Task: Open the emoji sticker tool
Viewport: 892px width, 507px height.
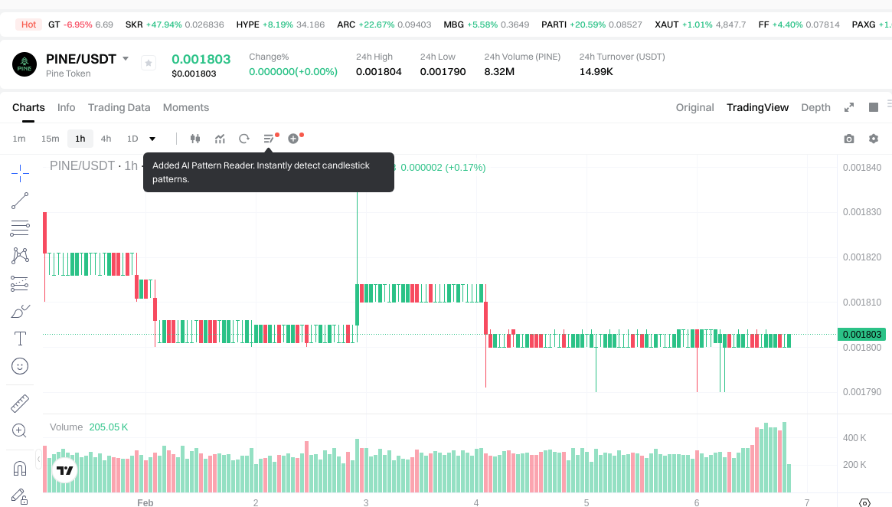Action: tap(20, 366)
